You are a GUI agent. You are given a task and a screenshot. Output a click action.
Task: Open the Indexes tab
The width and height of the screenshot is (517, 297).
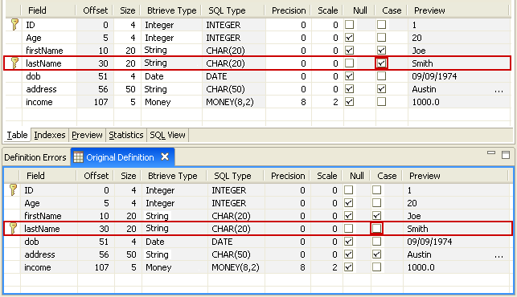(x=50, y=135)
